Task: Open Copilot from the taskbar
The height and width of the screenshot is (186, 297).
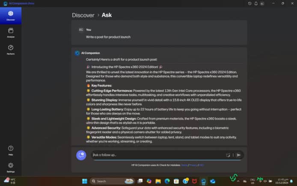Action: [149, 181]
